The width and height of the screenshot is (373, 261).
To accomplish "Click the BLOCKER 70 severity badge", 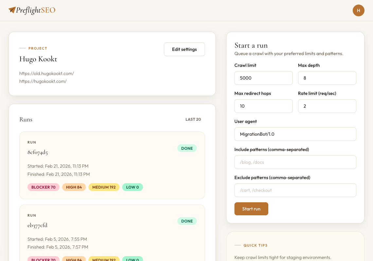I will click(x=44, y=187).
